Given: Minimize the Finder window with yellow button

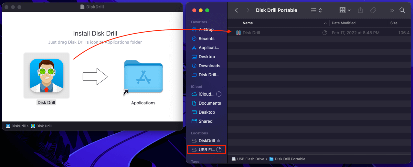Looking at the screenshot, I should (x=200, y=10).
